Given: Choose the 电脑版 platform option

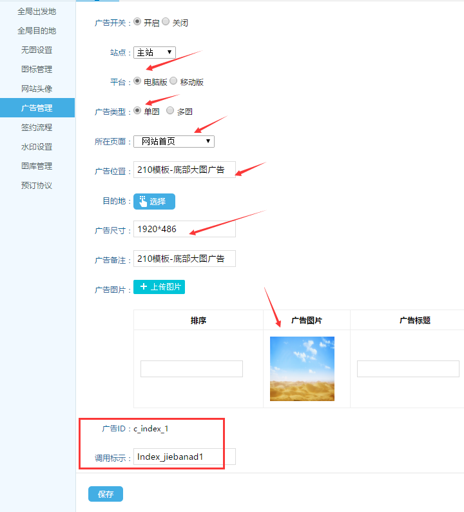Looking at the screenshot, I should (x=137, y=82).
